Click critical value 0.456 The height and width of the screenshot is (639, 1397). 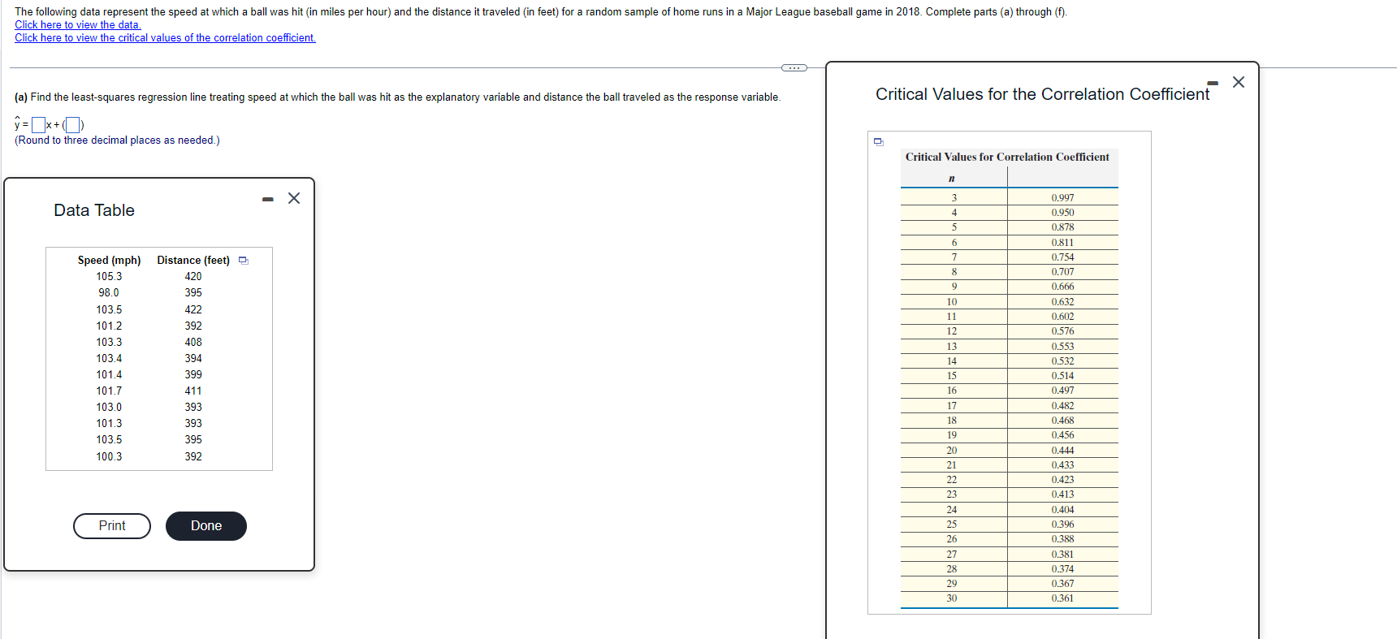[x=1062, y=435]
